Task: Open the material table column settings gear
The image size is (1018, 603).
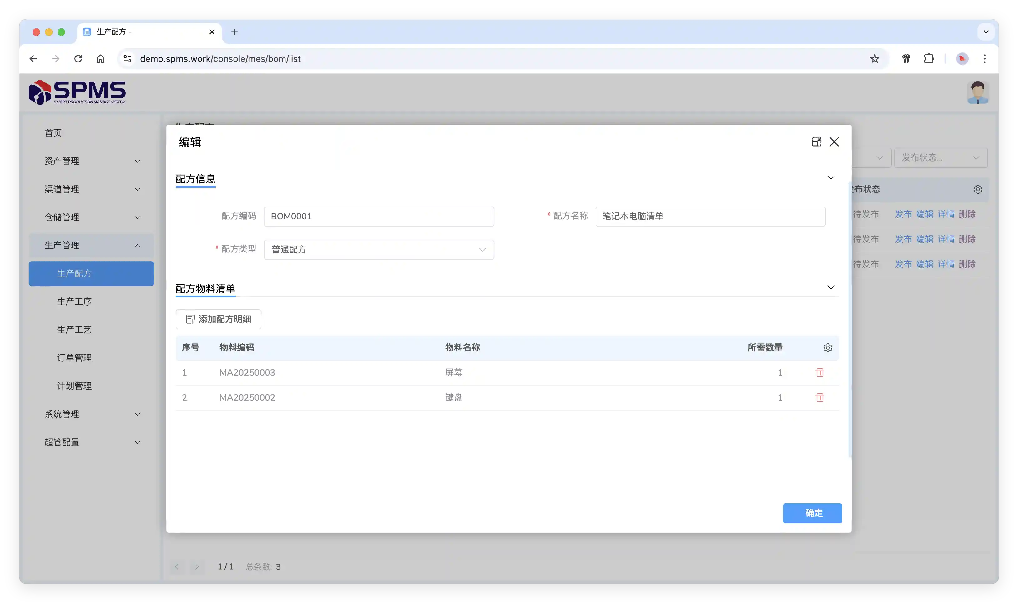Action: 828,348
